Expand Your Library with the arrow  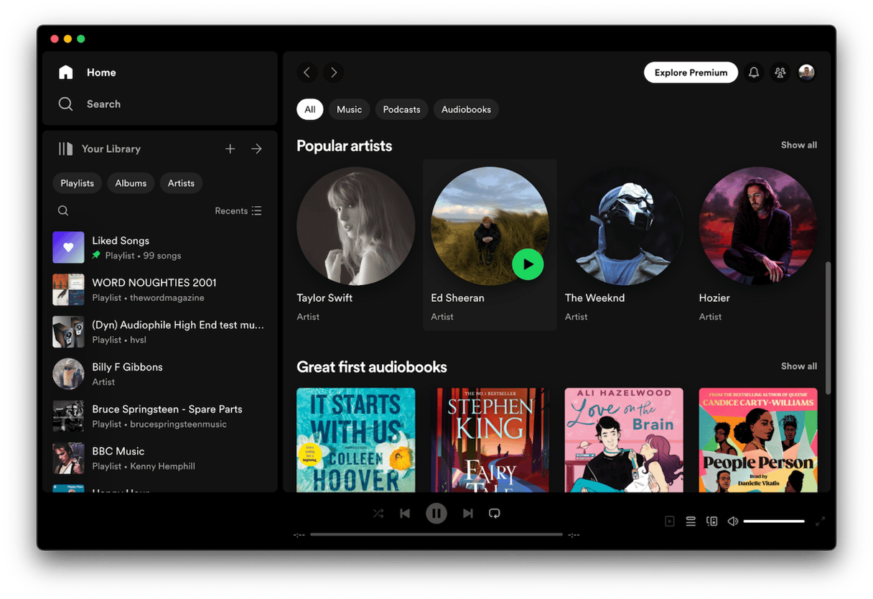click(256, 149)
